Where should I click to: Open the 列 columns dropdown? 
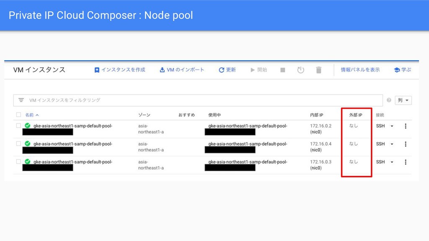pyautogui.click(x=403, y=100)
